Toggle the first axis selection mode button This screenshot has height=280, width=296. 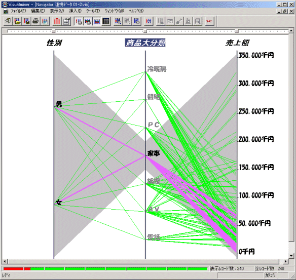(x=79, y=21)
